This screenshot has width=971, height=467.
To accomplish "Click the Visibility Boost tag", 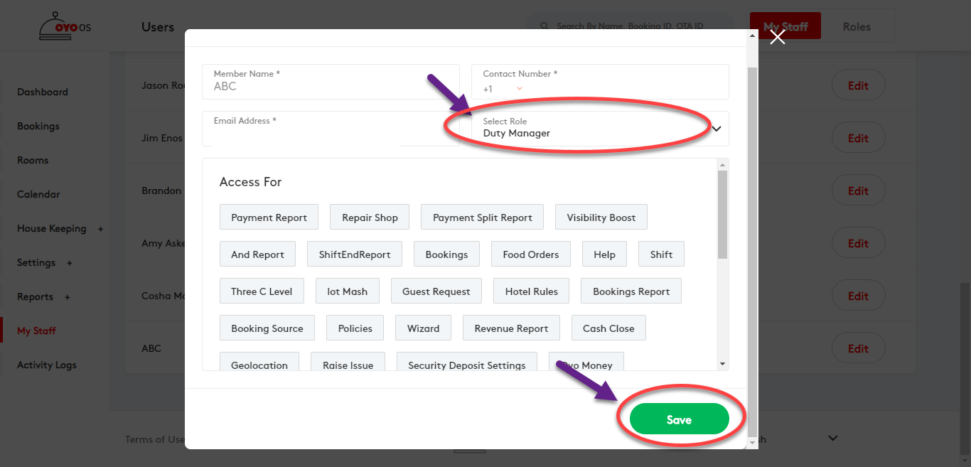I will coord(601,218).
